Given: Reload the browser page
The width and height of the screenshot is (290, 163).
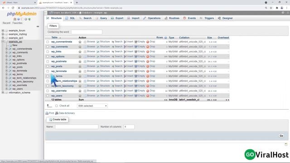Looking at the screenshot, I should click(x=13, y=8).
